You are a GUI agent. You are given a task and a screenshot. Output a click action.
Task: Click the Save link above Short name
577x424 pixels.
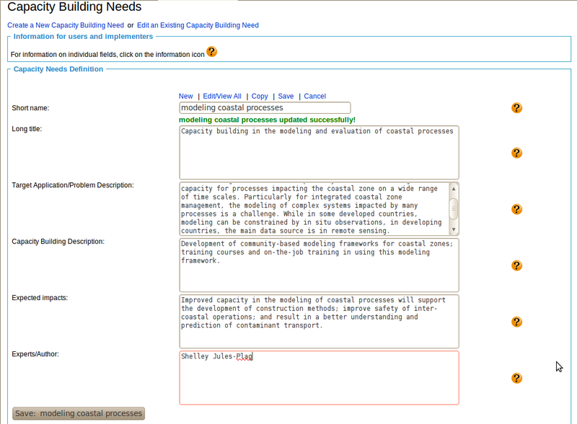(x=286, y=96)
